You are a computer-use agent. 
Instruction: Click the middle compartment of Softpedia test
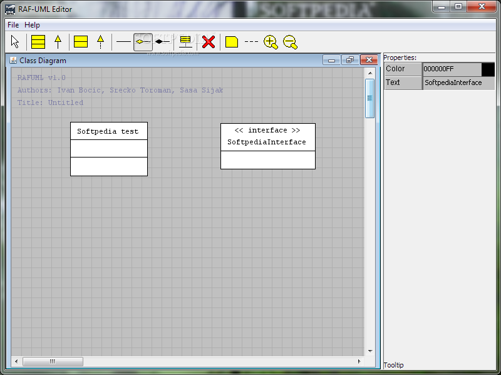coord(108,148)
